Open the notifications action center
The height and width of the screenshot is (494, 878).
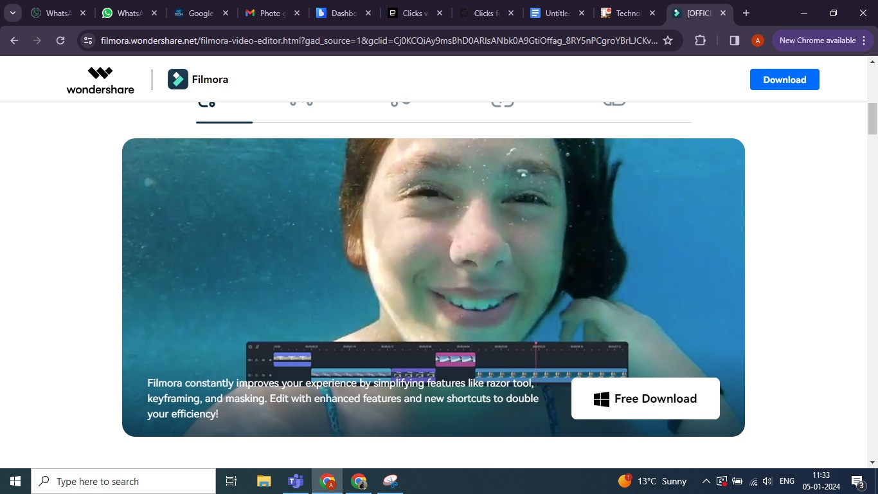[858, 481]
